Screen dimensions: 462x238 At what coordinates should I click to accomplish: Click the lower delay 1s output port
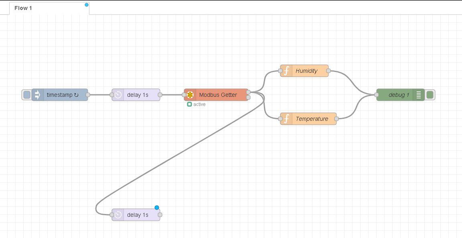coord(160,215)
